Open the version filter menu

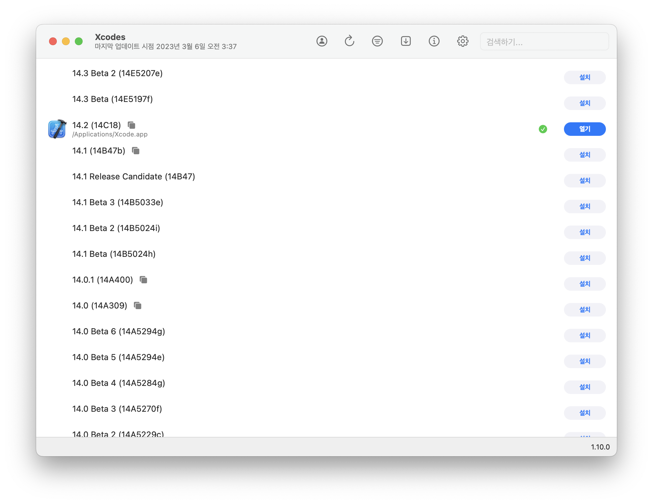[x=377, y=41]
